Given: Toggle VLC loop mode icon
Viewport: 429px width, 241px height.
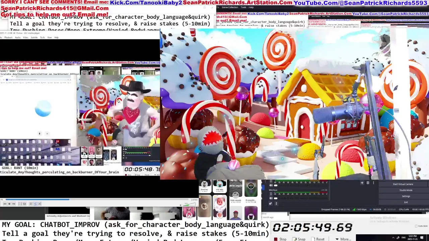Looking at the screenshot, I should tap(35, 204).
